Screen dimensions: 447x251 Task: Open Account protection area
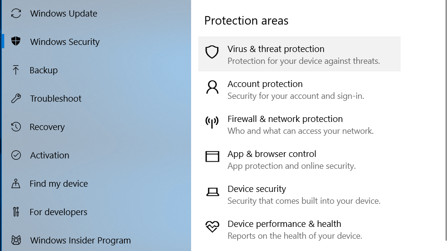[x=265, y=84]
